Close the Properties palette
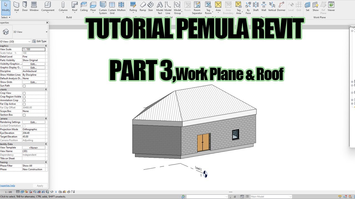The height and width of the screenshot is (199, 355). click(x=47, y=23)
